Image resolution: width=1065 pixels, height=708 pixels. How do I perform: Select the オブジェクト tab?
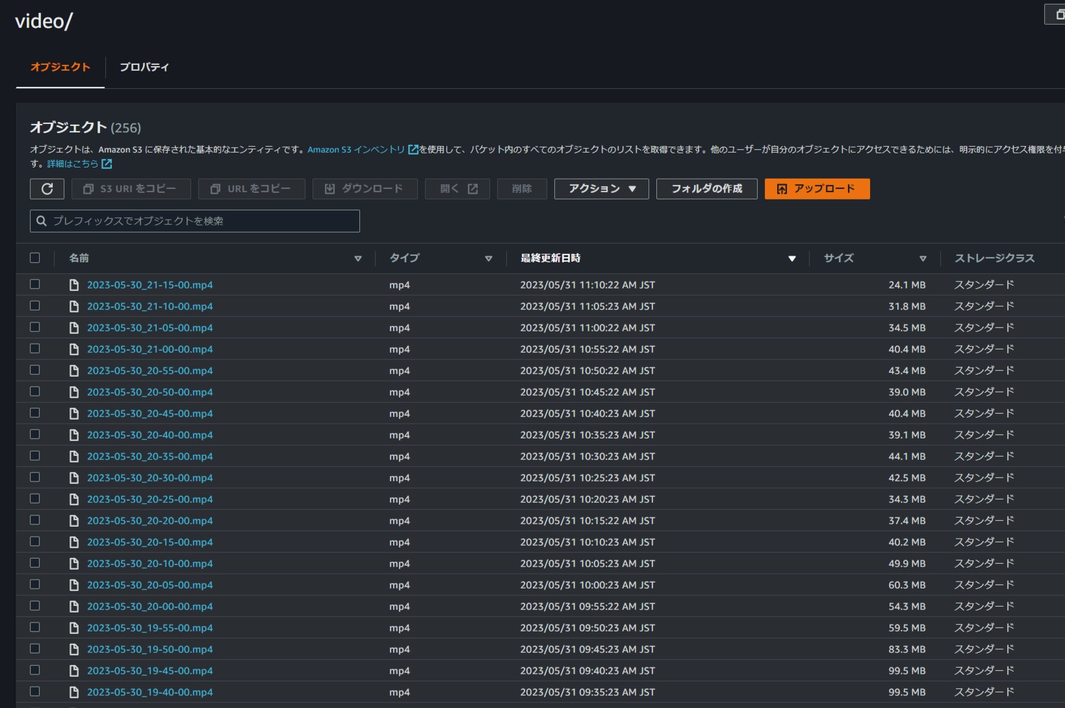pos(60,67)
